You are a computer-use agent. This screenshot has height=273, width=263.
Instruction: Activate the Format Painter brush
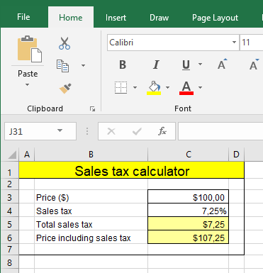tap(65, 89)
